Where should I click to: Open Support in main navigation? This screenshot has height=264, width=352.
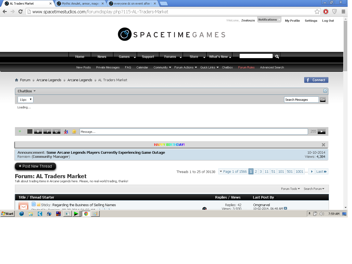tap(148, 57)
